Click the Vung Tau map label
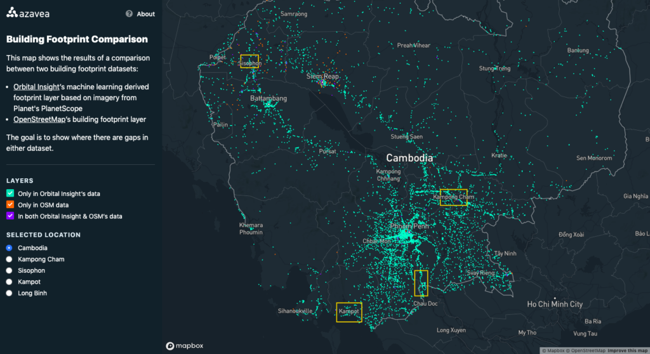Viewport: 650px width, 354px height. coord(585,333)
